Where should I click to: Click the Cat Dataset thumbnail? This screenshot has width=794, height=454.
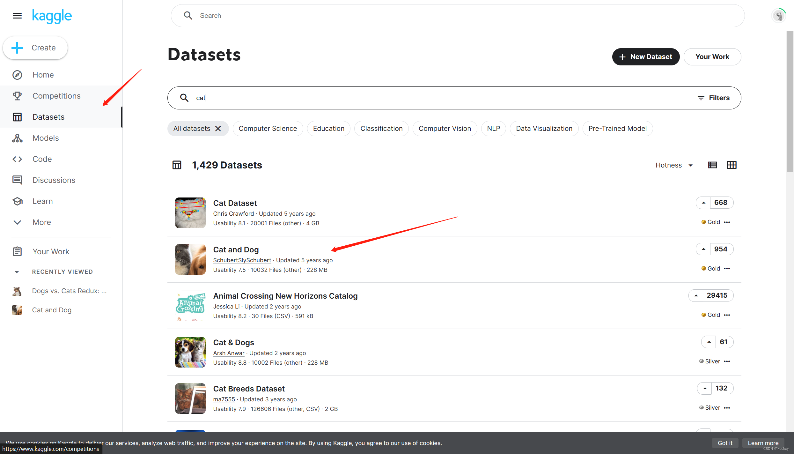[190, 213]
